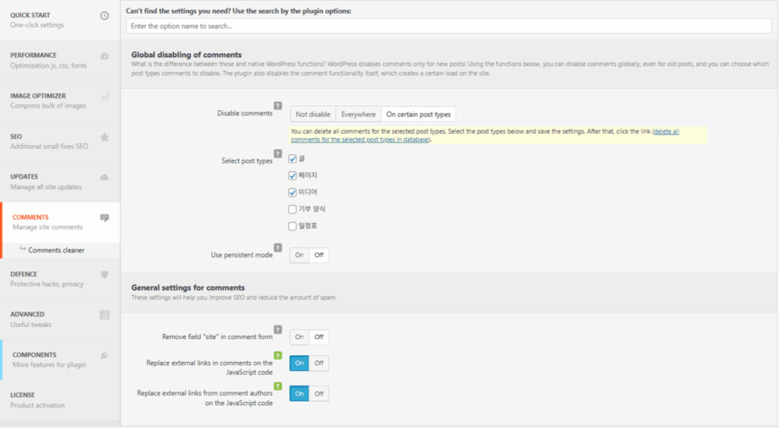Click the Components plug icon
The height and width of the screenshot is (428, 779).
click(x=104, y=355)
